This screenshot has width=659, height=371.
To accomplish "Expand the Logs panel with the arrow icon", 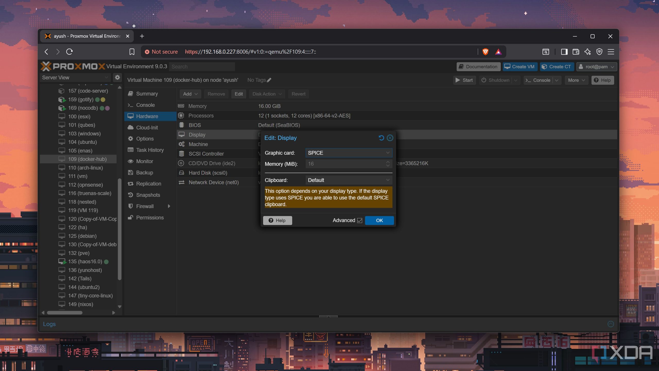I will coord(611,324).
